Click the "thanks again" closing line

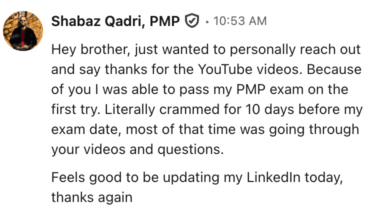[92, 197]
